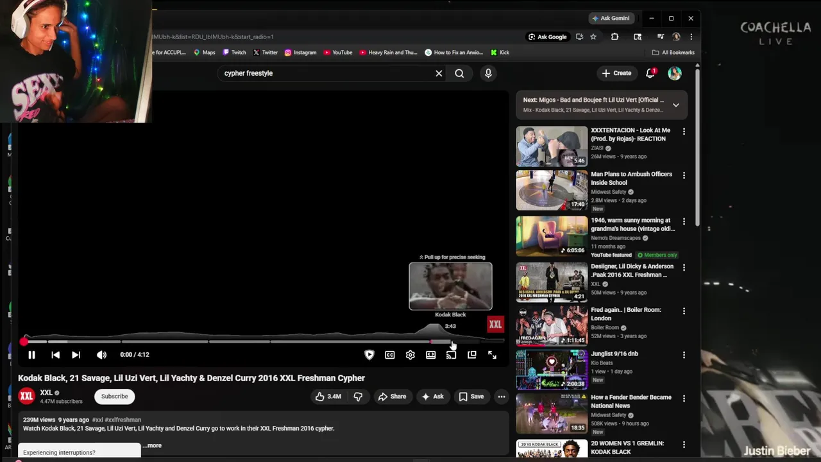The width and height of the screenshot is (821, 462).
Task: Open Chrome profile avatar
Action: (676, 37)
